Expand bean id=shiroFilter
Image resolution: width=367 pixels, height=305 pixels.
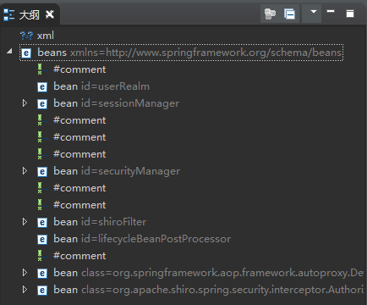(25, 222)
